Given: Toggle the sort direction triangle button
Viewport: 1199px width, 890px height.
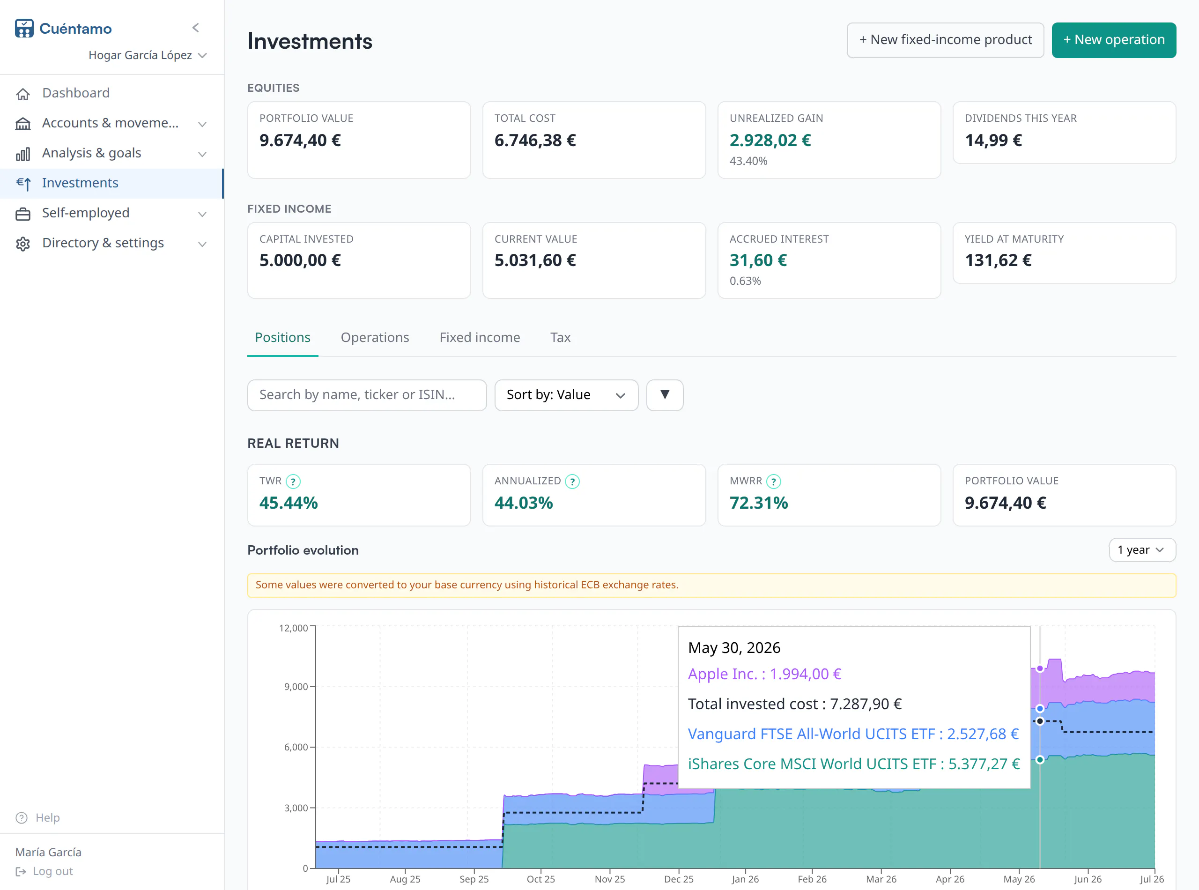Looking at the screenshot, I should [x=665, y=395].
